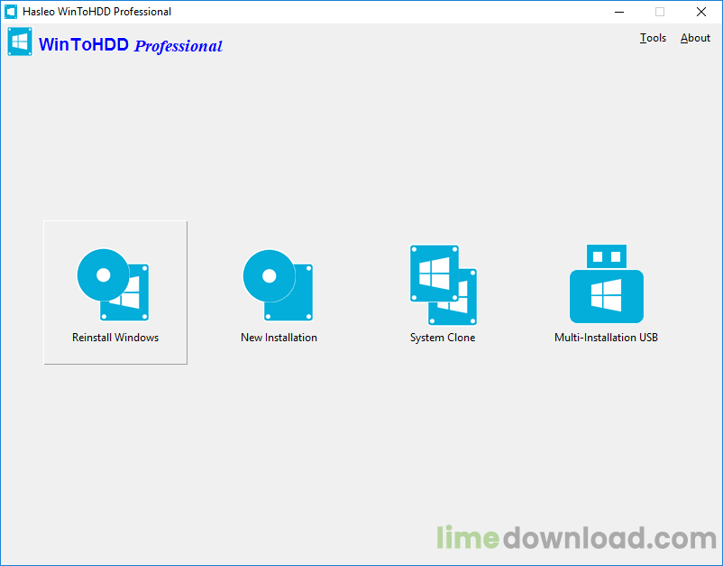Viewport: 723px width, 566px height.
Task: Click the title bar application icon
Action: 11,12
